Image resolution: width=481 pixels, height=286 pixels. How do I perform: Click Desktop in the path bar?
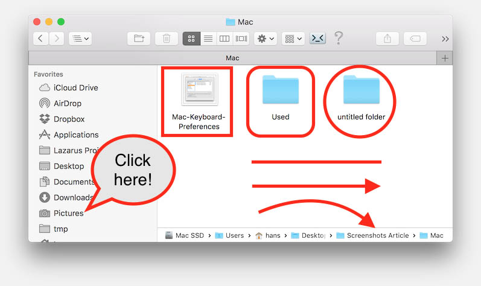pos(308,235)
